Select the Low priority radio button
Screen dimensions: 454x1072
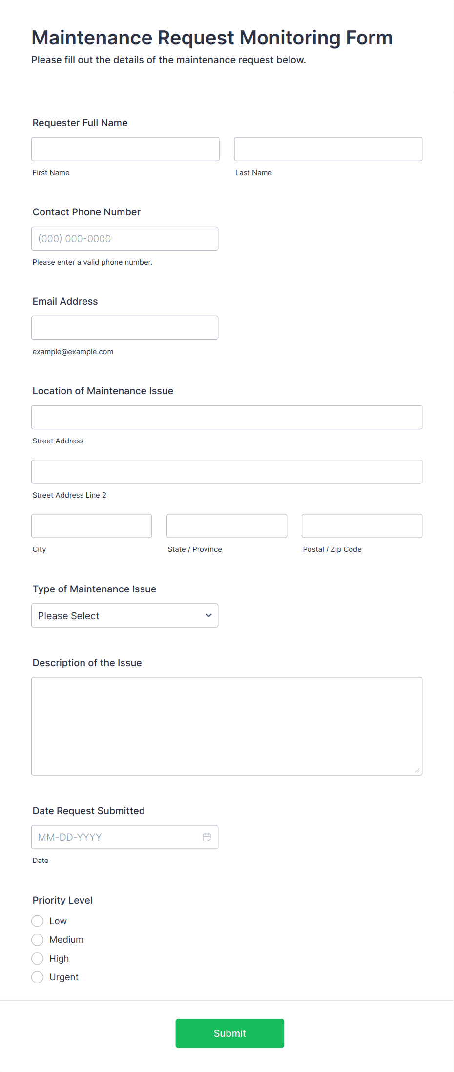coord(37,921)
